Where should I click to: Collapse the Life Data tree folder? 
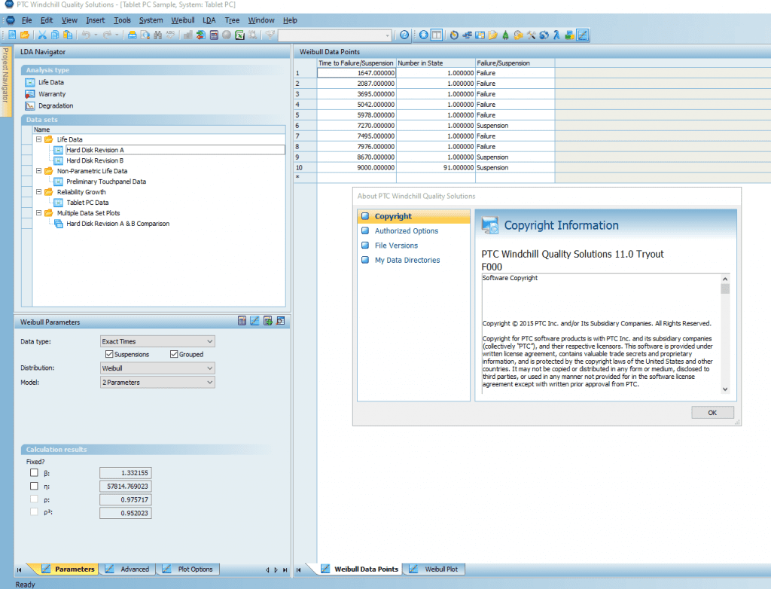38,139
